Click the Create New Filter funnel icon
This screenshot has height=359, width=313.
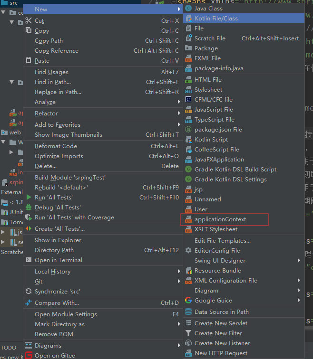(x=188, y=333)
